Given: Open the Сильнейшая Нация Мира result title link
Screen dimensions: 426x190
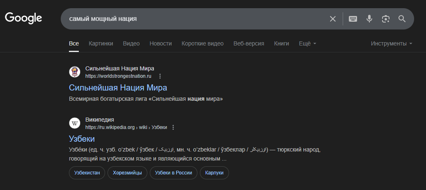Looking at the screenshot, I should (x=118, y=88).
